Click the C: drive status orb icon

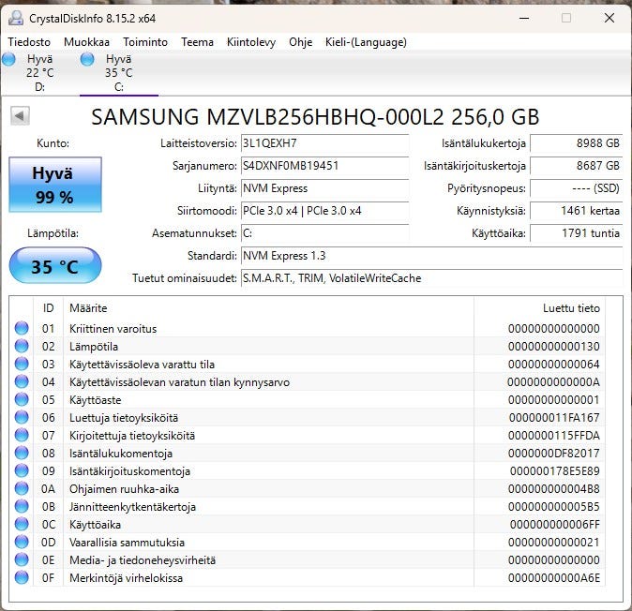(x=87, y=60)
